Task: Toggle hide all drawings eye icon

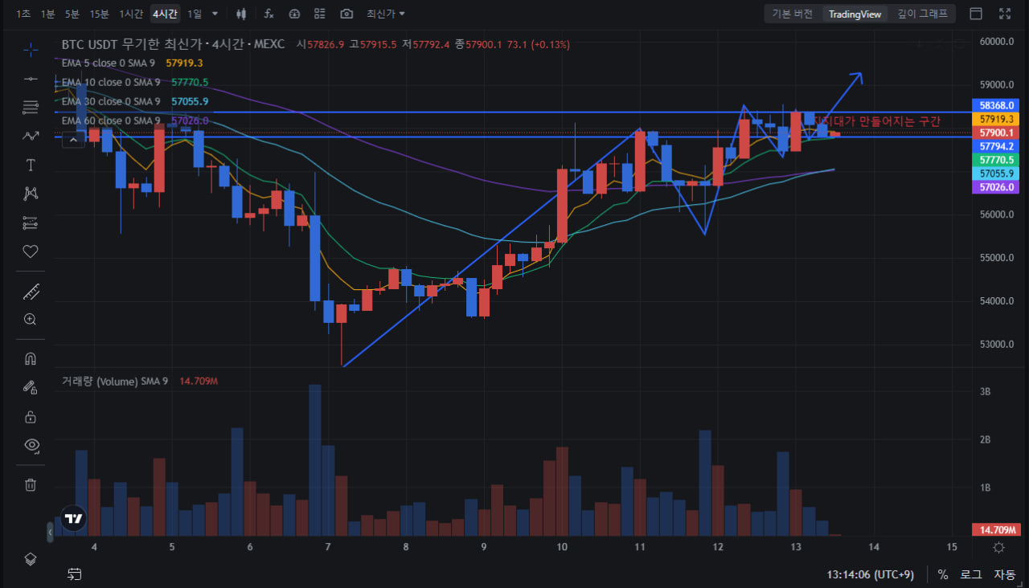Action: click(31, 445)
